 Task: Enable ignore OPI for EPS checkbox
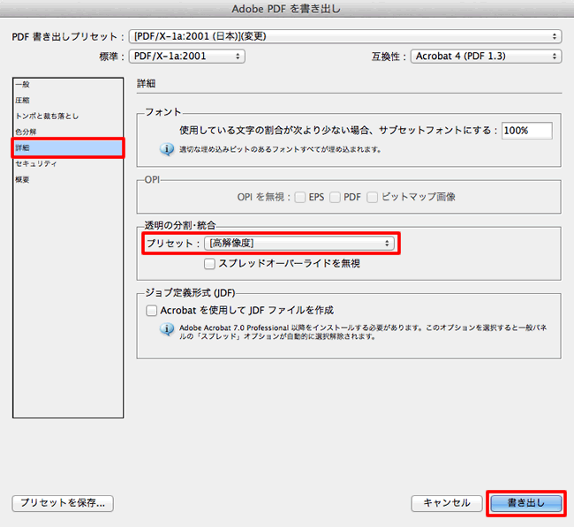click(300, 197)
